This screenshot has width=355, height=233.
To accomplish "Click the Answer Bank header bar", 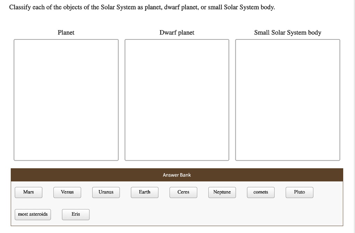I will 177,175.
